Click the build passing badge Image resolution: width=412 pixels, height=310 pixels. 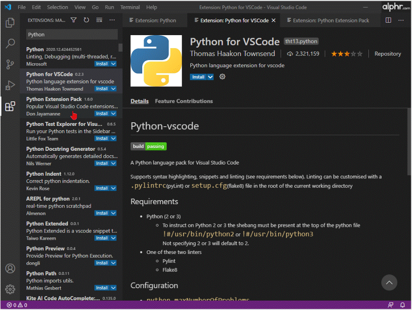pos(148,146)
